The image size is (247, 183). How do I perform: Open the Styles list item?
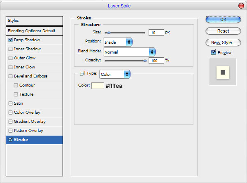coord(34,21)
